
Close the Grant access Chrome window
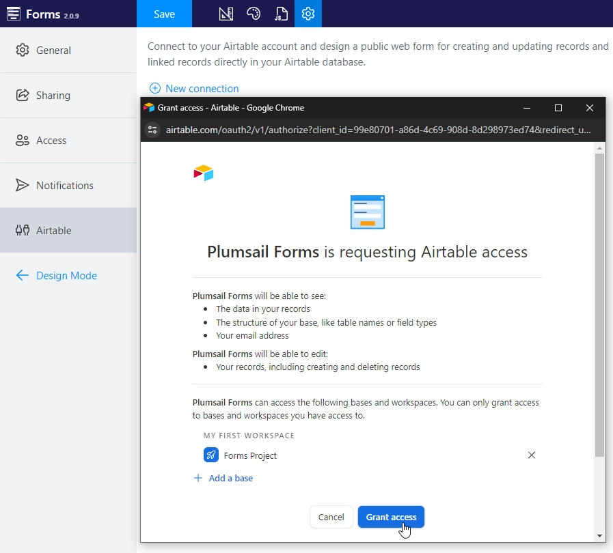pos(590,108)
